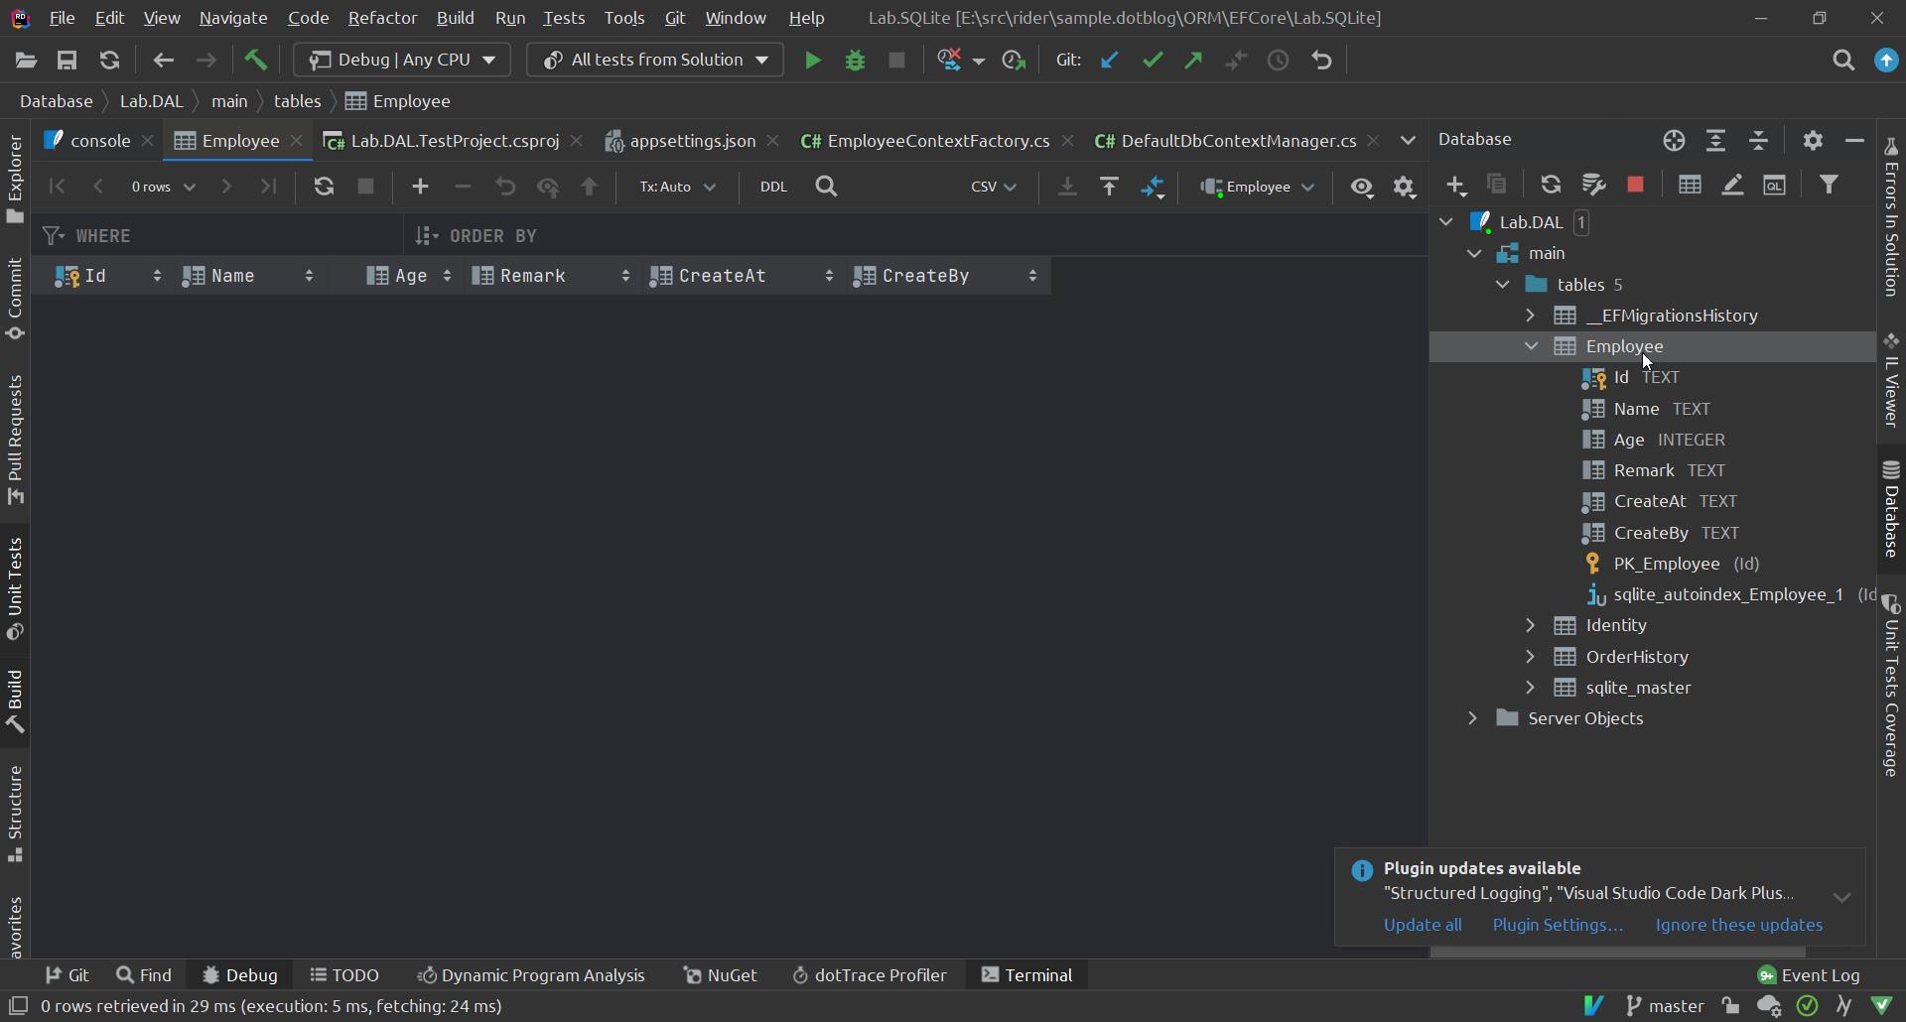Open Search Everywhere with the magnifier icon

(x=1844, y=60)
